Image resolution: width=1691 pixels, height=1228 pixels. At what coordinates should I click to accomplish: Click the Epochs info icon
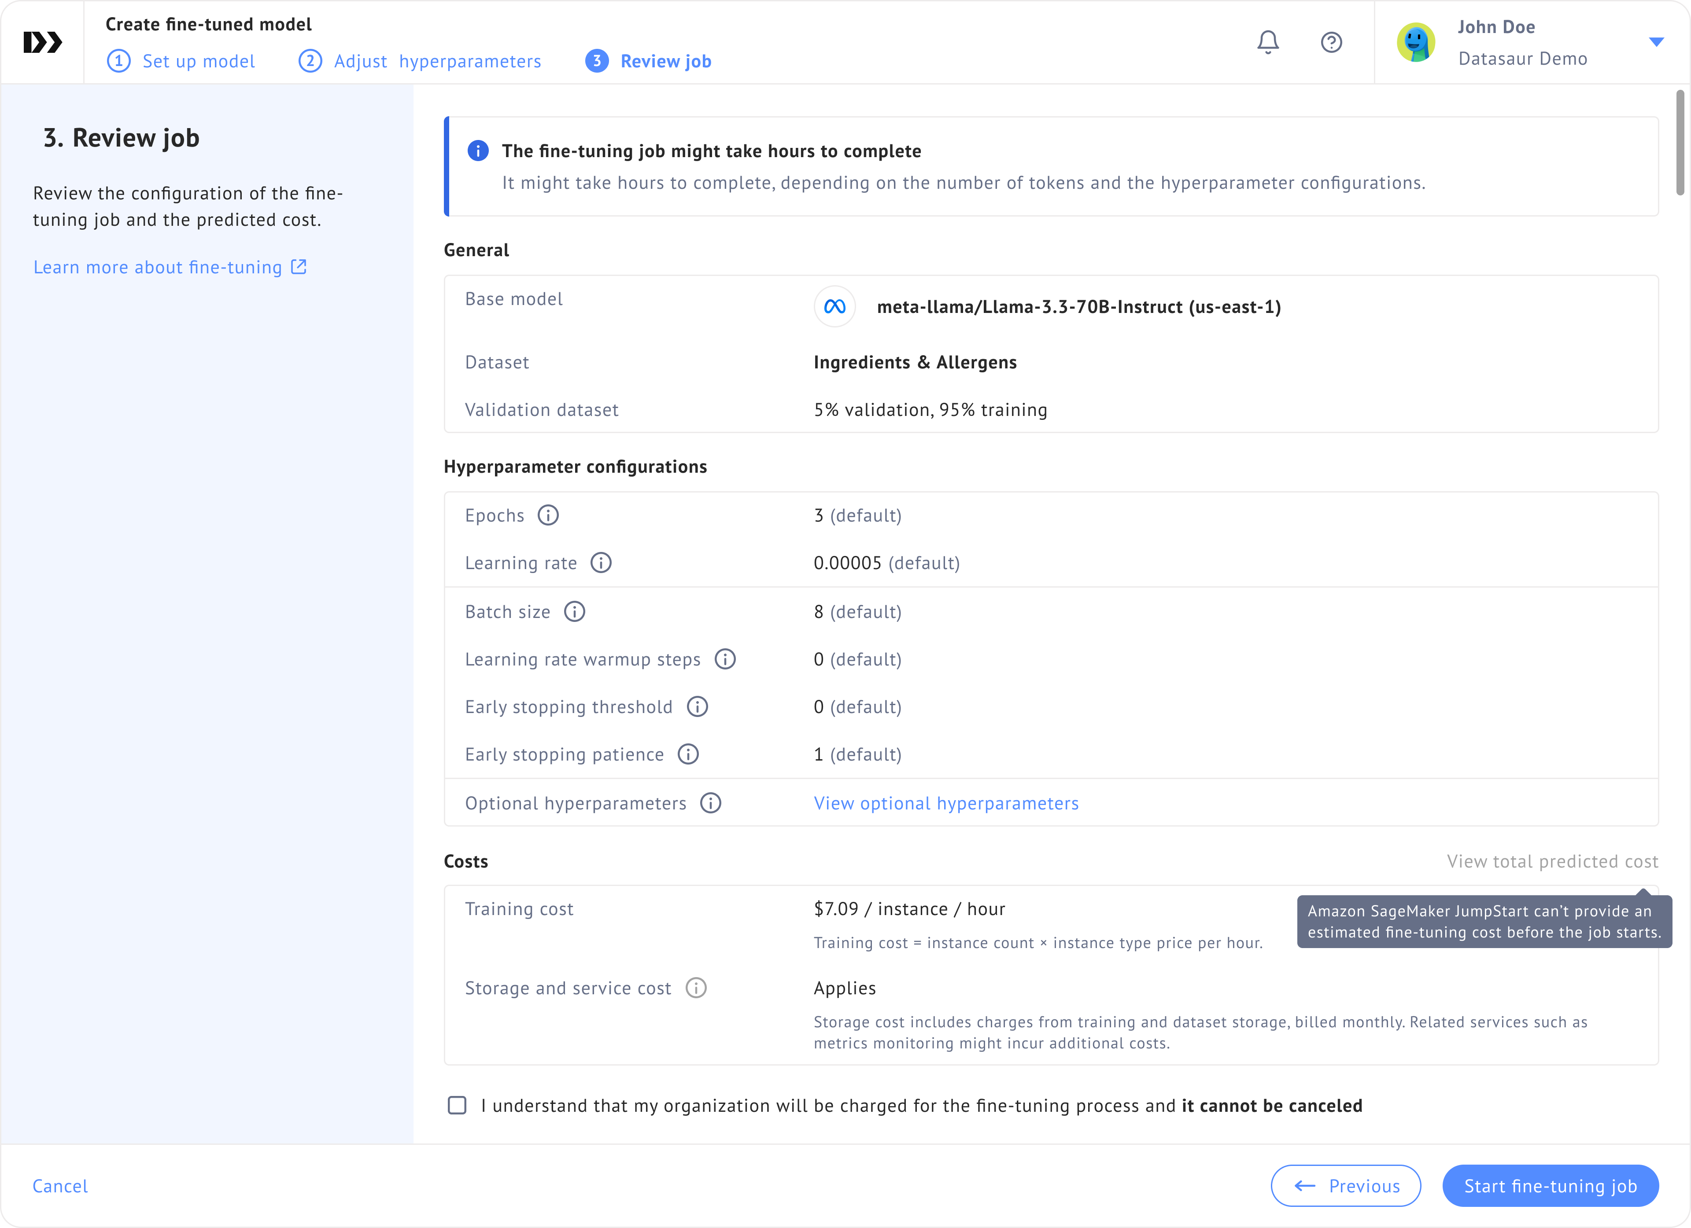tap(548, 516)
